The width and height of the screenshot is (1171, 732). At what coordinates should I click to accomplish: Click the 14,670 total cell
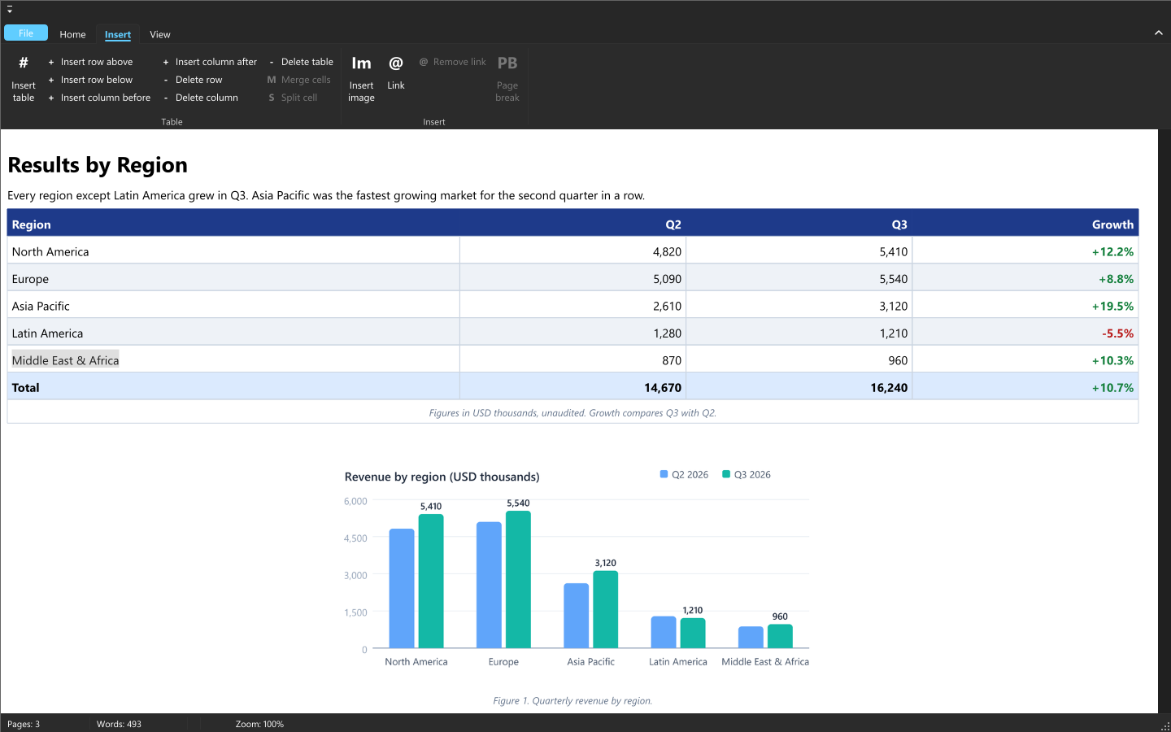click(x=572, y=388)
